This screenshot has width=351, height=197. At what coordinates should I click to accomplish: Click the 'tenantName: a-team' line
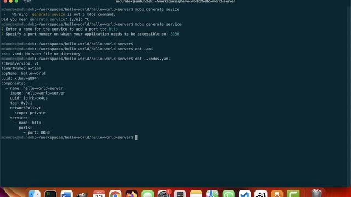tap(21, 68)
